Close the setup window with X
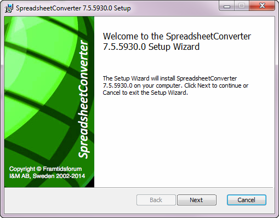The image size is (279, 218). click(x=262, y=6)
